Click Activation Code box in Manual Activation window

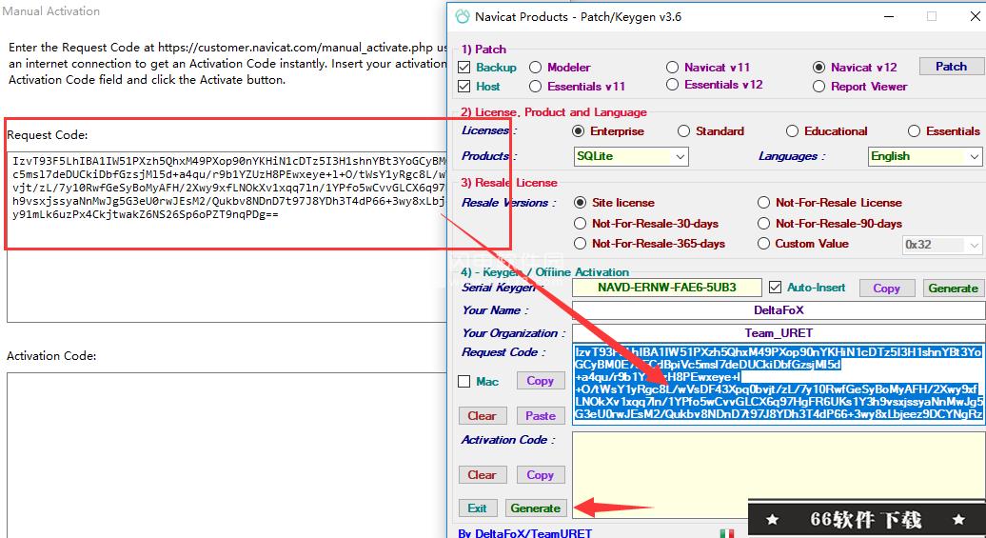(x=227, y=455)
